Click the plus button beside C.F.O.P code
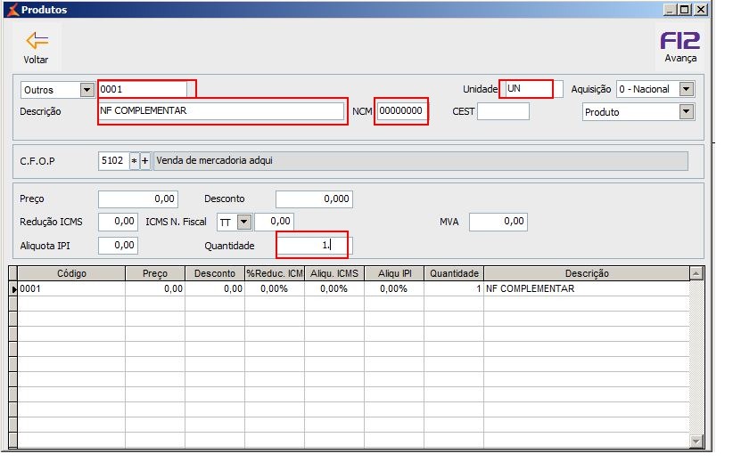The width and height of the screenshot is (733, 470). 145,161
